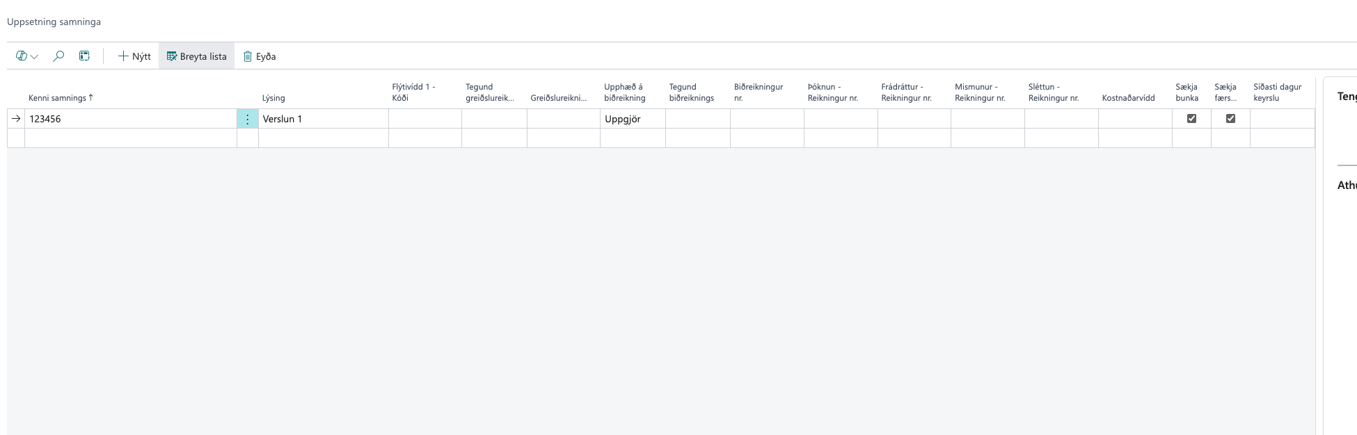Open row options three-dot menu
This screenshot has height=435, width=1357.
[x=247, y=119]
